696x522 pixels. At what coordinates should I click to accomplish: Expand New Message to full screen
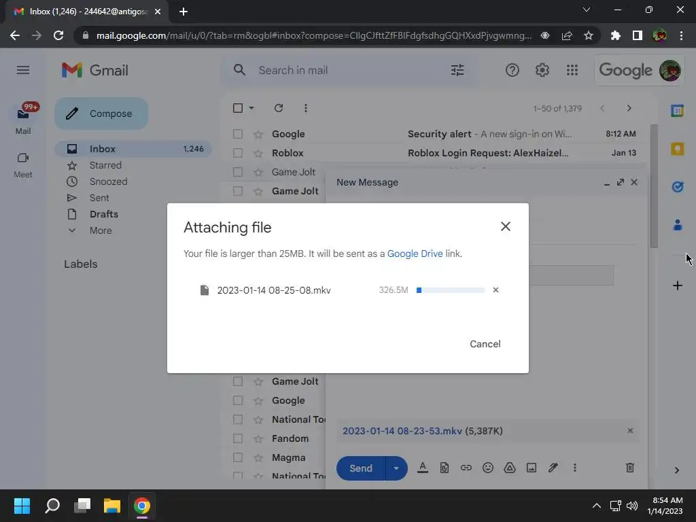coord(621,182)
